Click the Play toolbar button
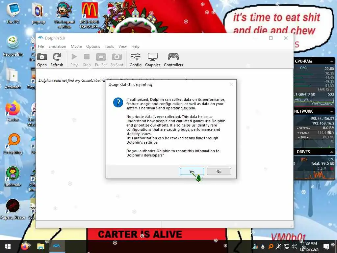This screenshot has width=337, height=253. coord(74,60)
